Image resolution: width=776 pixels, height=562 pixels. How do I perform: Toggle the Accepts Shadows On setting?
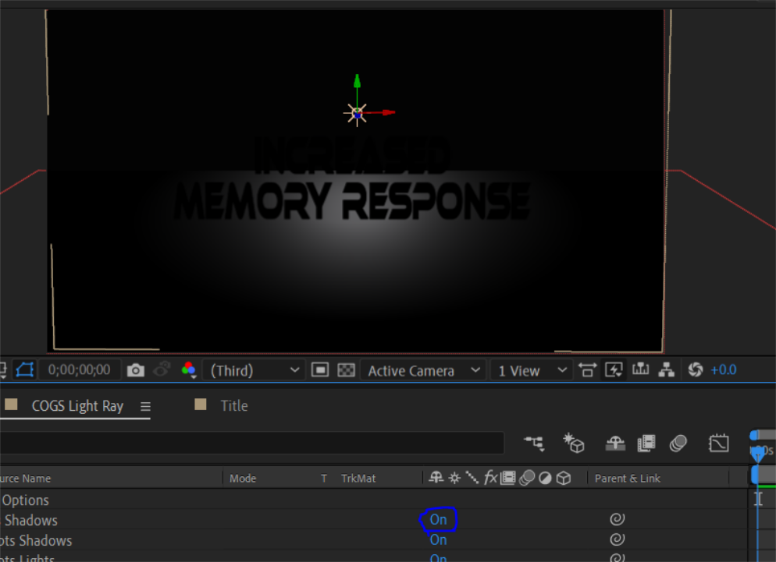[438, 539]
